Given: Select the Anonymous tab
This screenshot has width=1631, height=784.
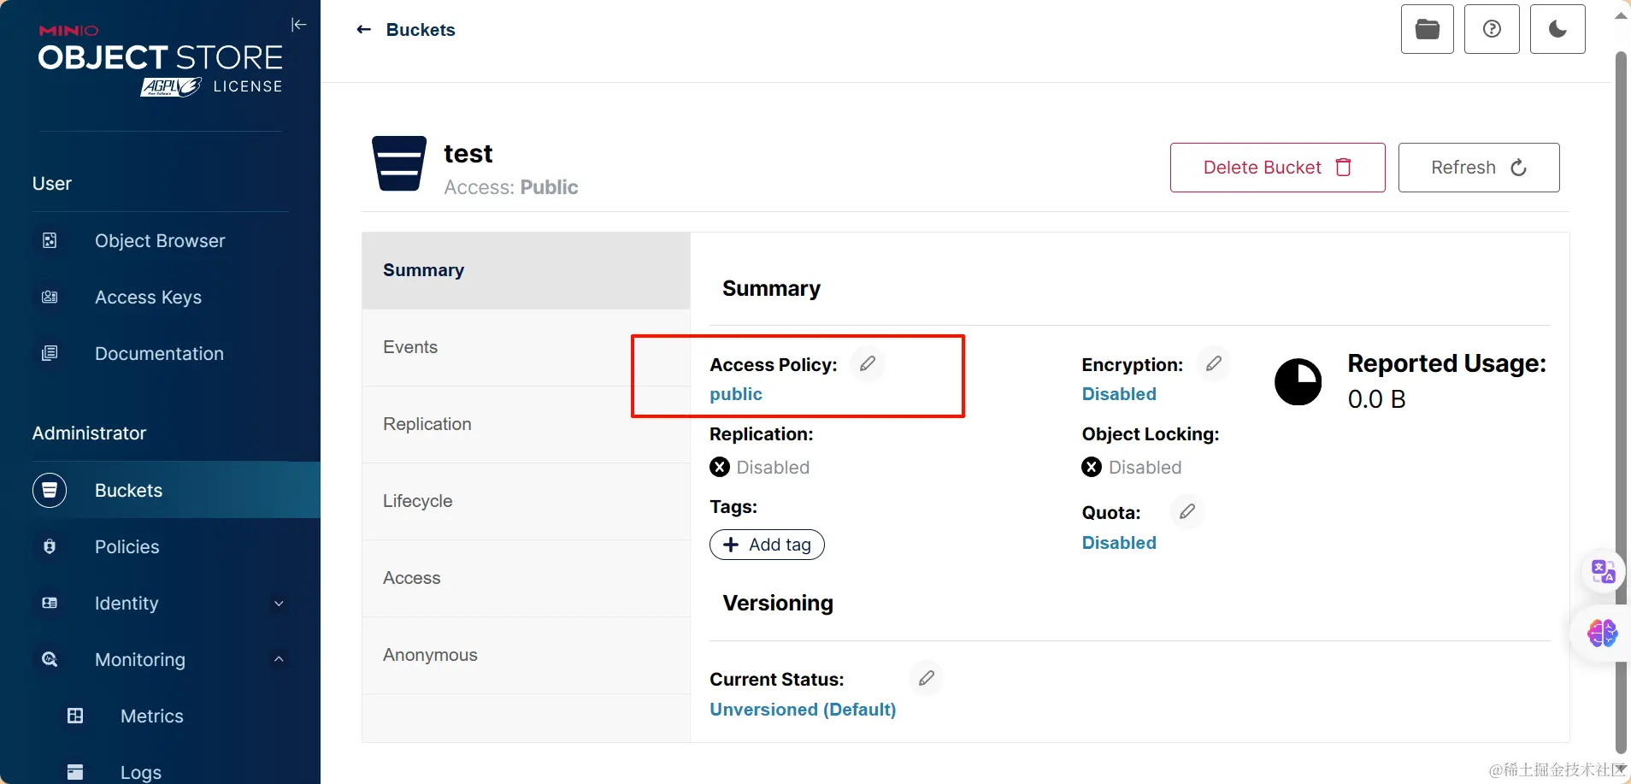Looking at the screenshot, I should (x=430, y=655).
